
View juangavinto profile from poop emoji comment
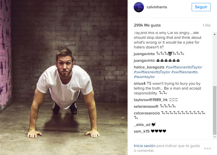click(144, 61)
